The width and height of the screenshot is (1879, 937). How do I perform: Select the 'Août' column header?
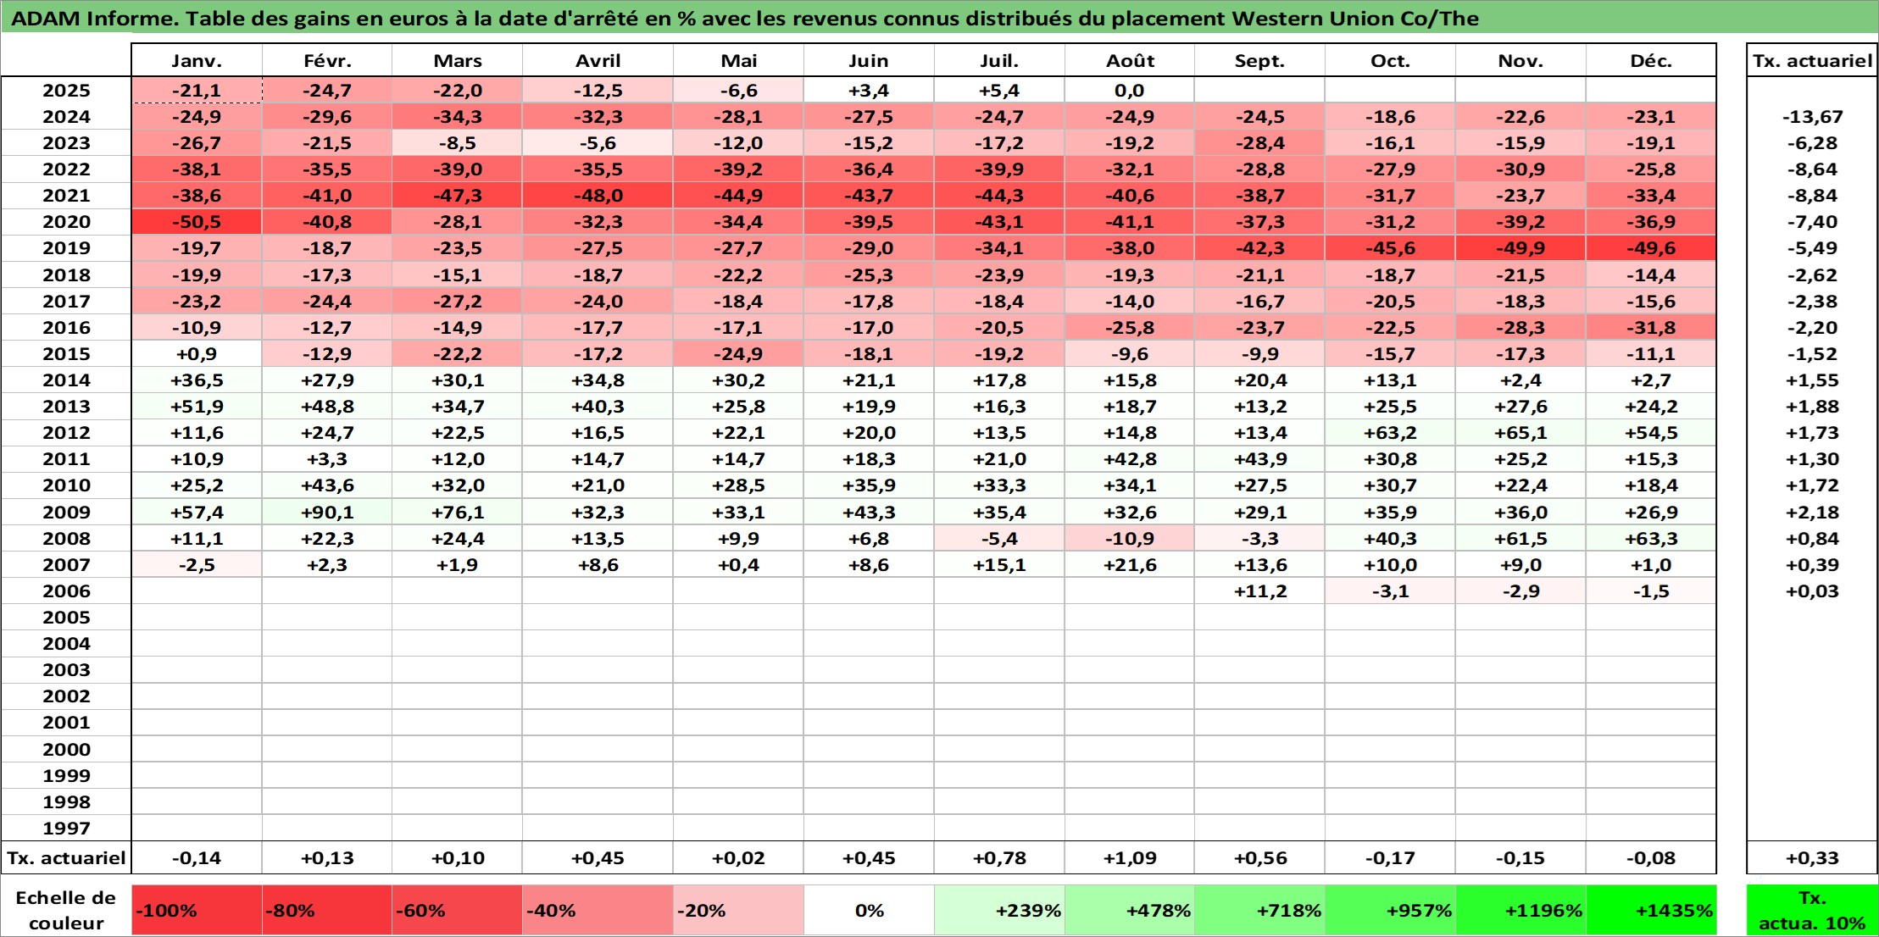coord(1130,61)
